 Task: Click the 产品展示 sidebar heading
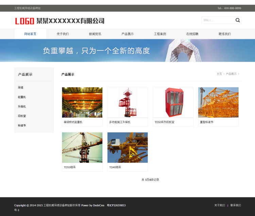tap(25, 75)
